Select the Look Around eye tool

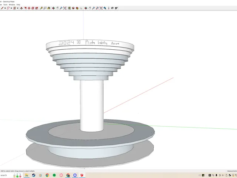112,8
